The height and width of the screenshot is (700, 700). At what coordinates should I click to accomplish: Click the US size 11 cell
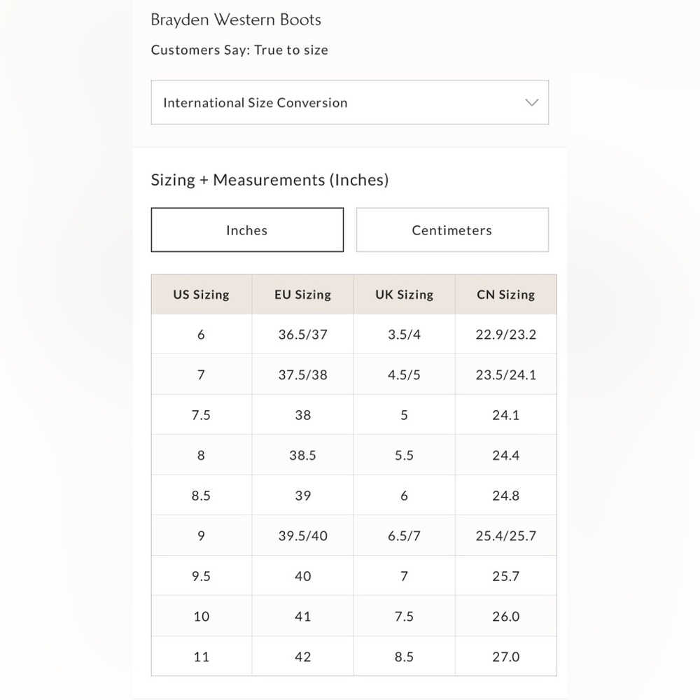(x=202, y=657)
